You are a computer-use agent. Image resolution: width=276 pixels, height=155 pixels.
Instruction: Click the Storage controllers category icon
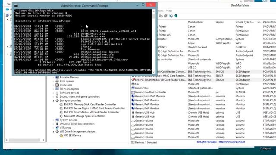pos(57,100)
